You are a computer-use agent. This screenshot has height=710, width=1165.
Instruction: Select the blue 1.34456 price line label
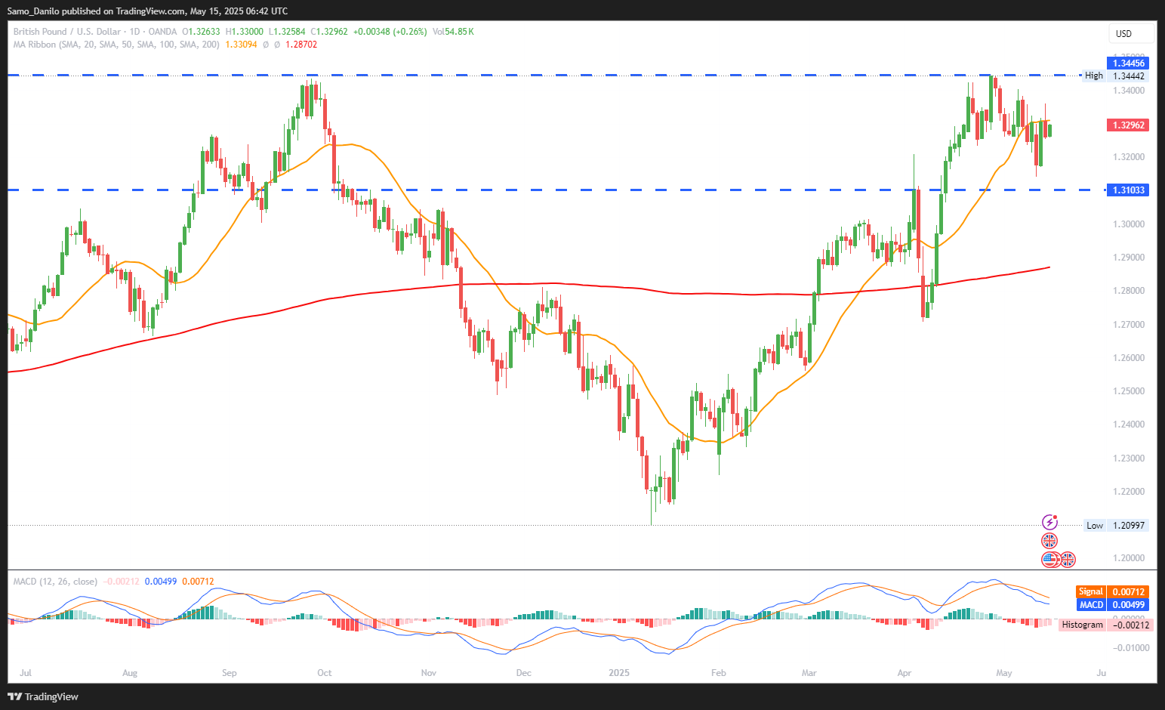(1128, 63)
